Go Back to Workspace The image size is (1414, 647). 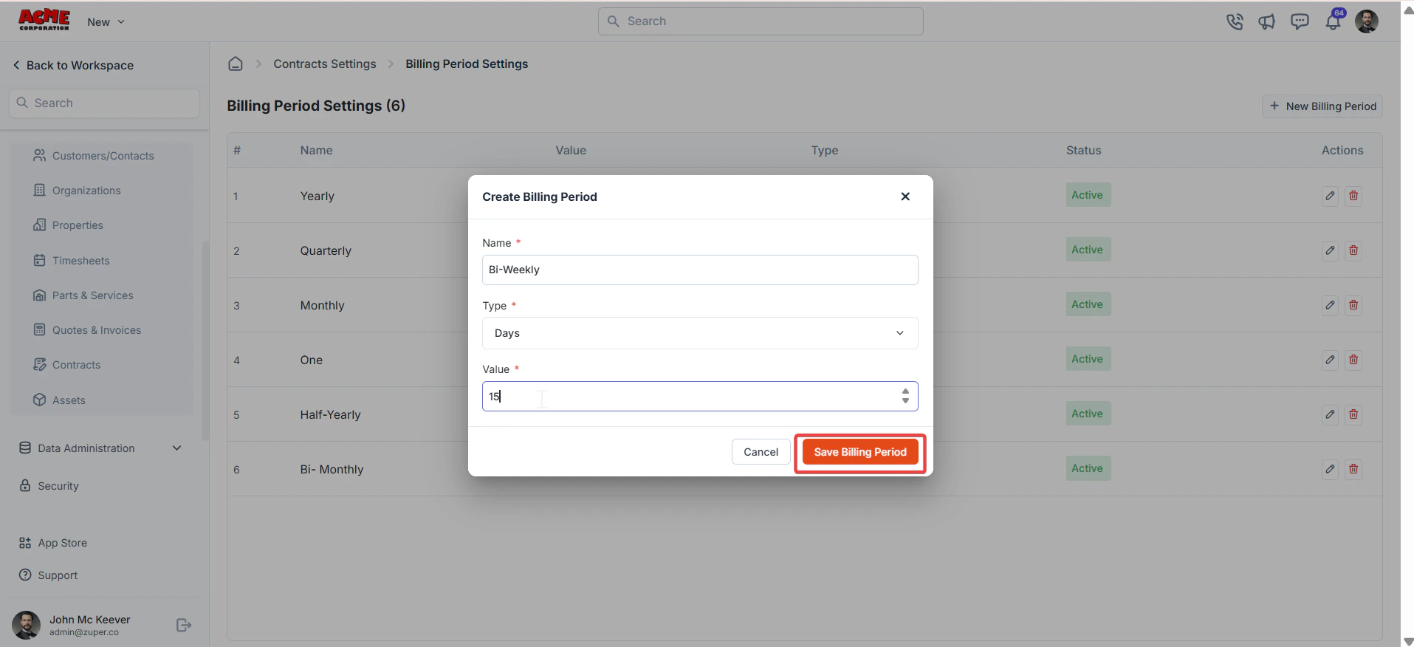(73, 65)
